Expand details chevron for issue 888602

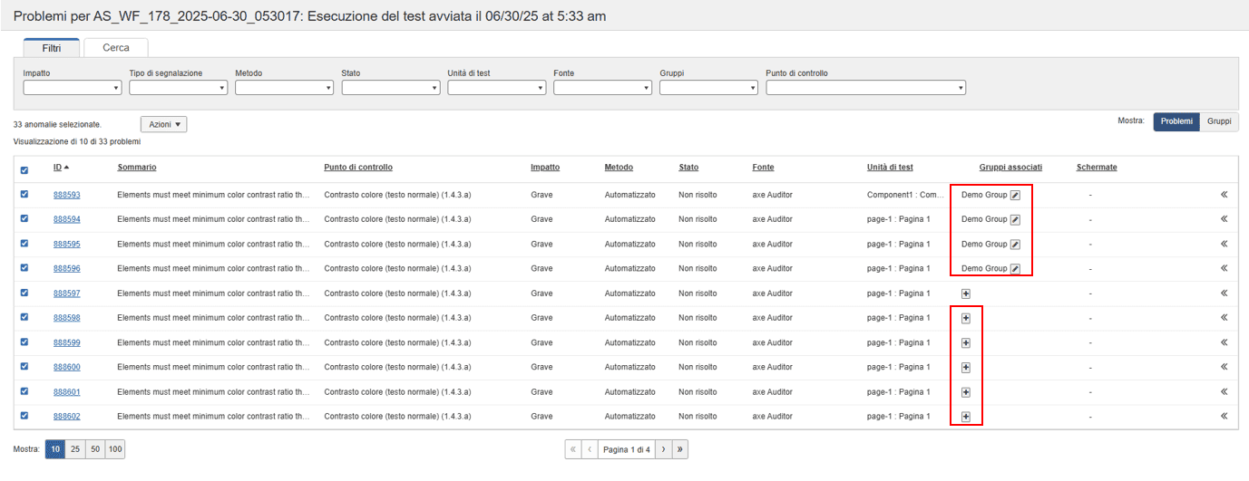point(1224,416)
